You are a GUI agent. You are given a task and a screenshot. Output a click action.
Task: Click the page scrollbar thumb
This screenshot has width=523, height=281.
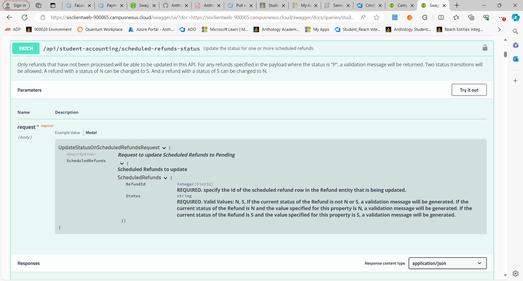(x=505, y=54)
